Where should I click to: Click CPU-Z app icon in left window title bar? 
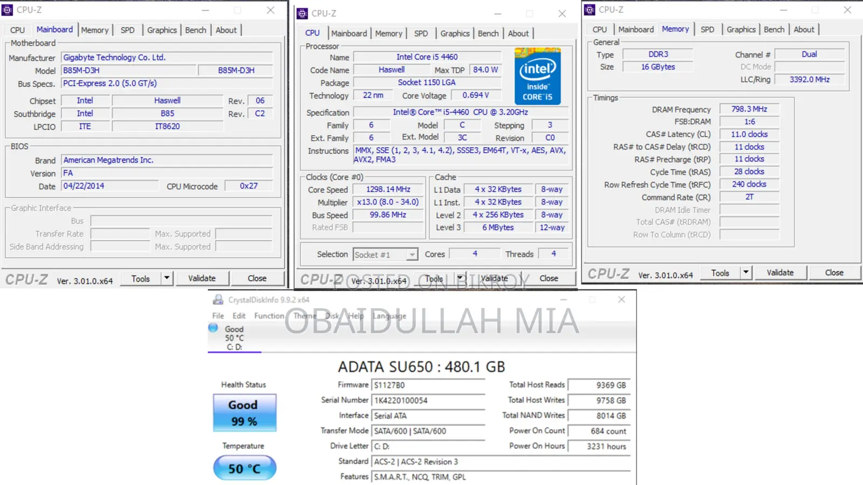pyautogui.click(x=8, y=10)
